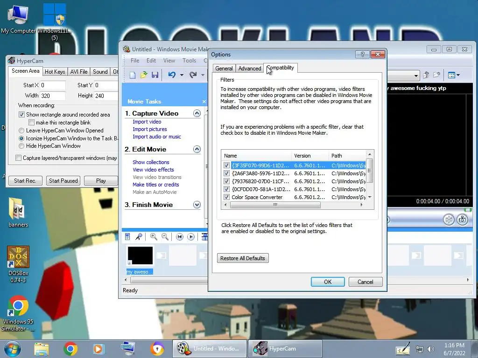Expand the Finish Movie task section
The height and width of the screenshot is (358, 478).
[197, 205]
